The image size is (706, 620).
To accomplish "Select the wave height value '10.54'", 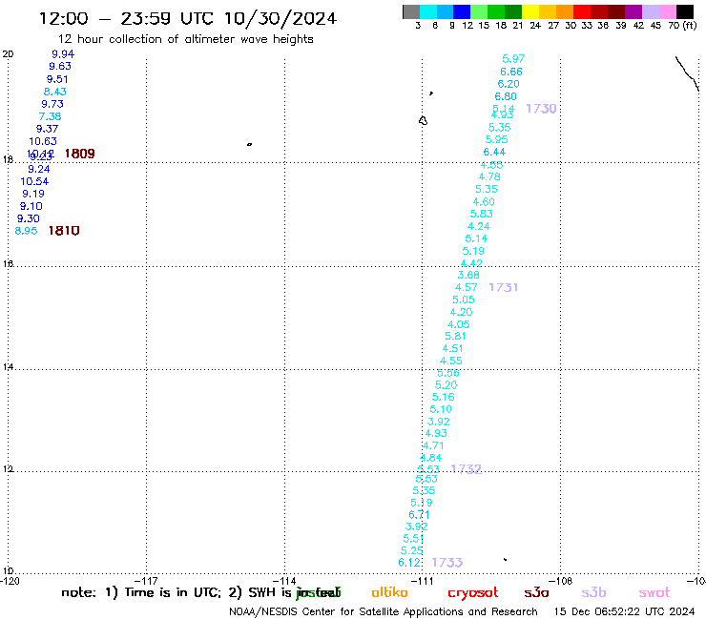I will [x=34, y=181].
